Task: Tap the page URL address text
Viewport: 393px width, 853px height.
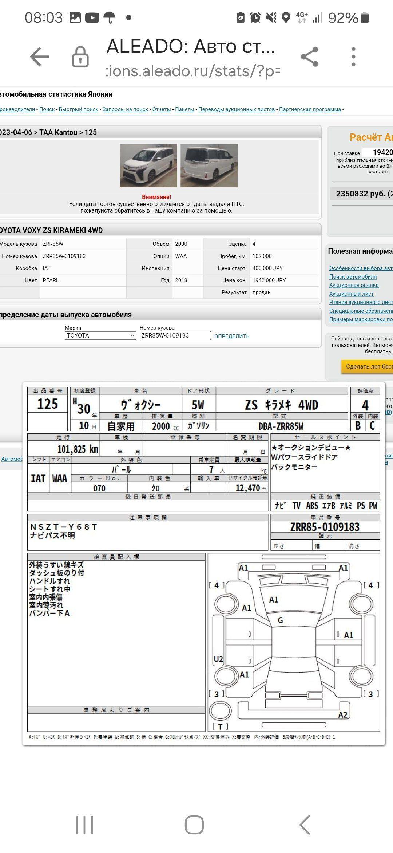Action: (193, 71)
